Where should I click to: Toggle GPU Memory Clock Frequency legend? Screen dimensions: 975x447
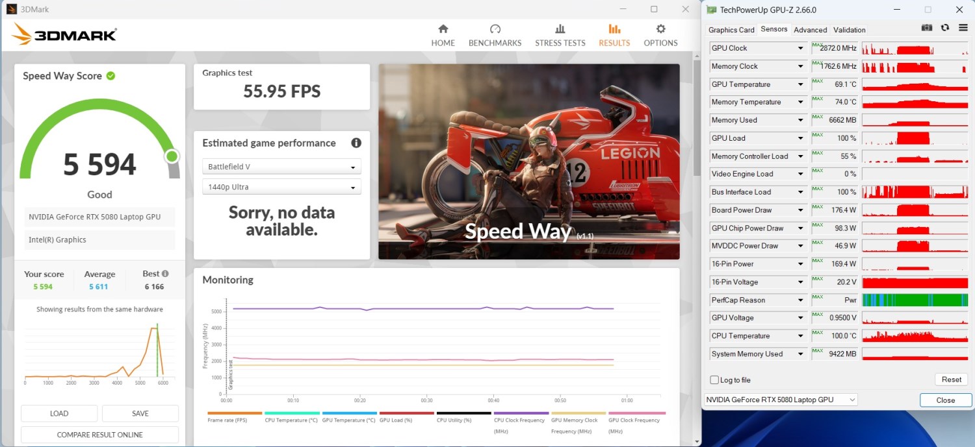[578, 422]
